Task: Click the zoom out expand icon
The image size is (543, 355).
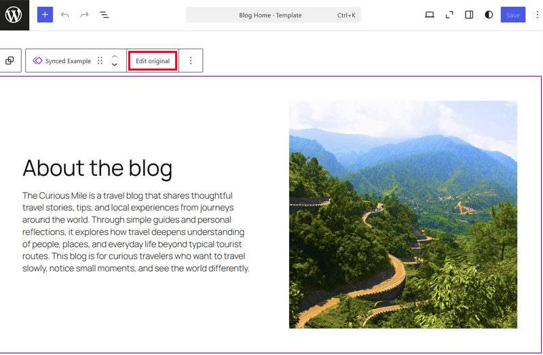Action: pos(449,15)
